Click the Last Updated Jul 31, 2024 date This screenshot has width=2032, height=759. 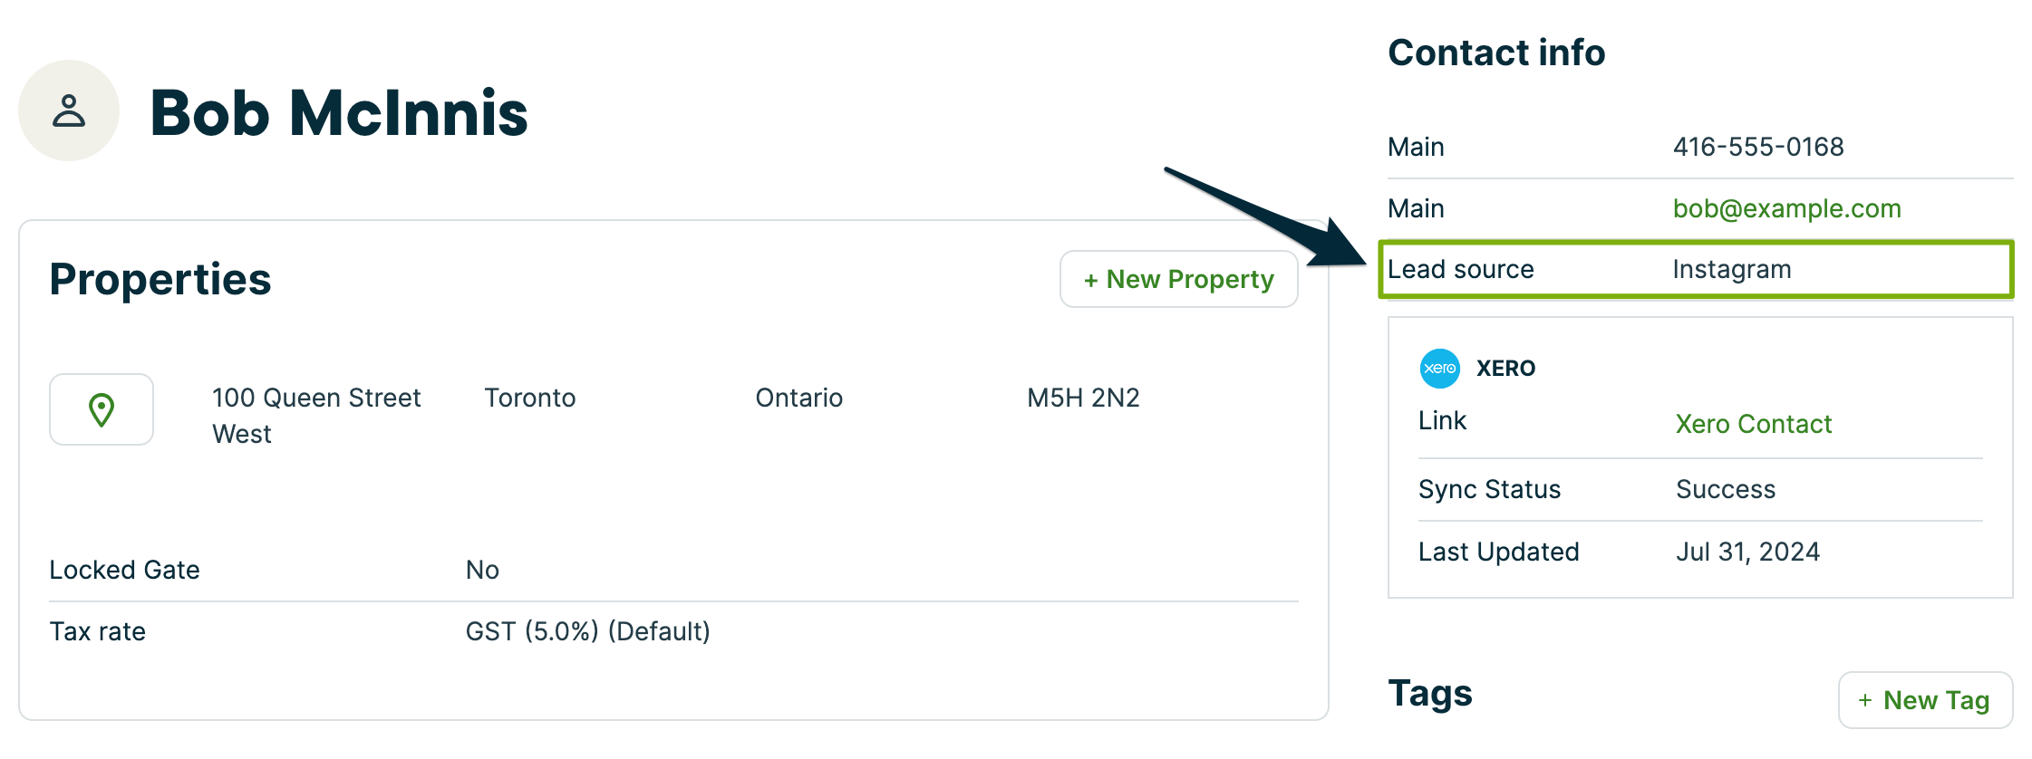click(x=1747, y=552)
